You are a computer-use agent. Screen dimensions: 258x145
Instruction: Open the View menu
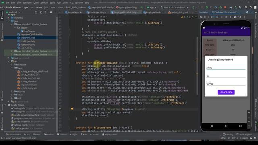click(19, 3)
